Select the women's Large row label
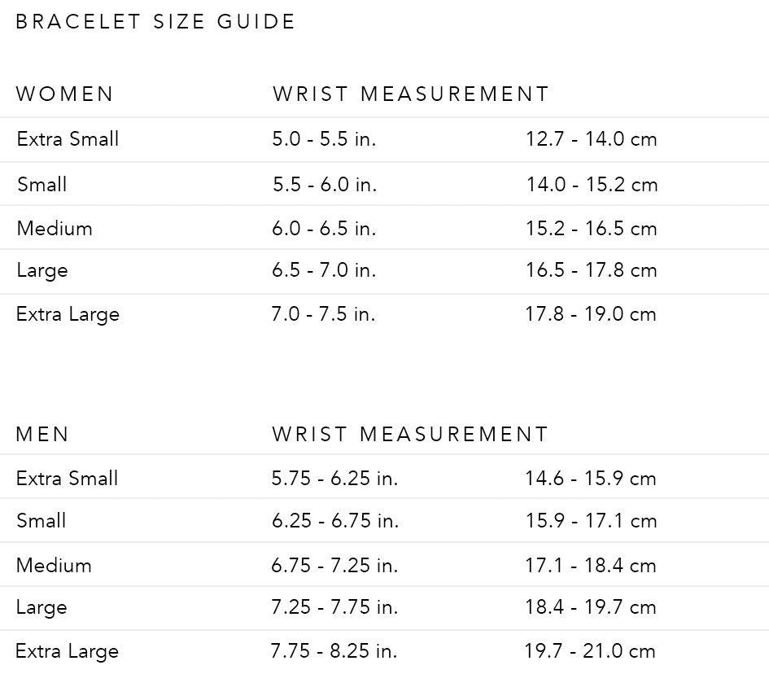The image size is (769, 674). click(x=42, y=270)
